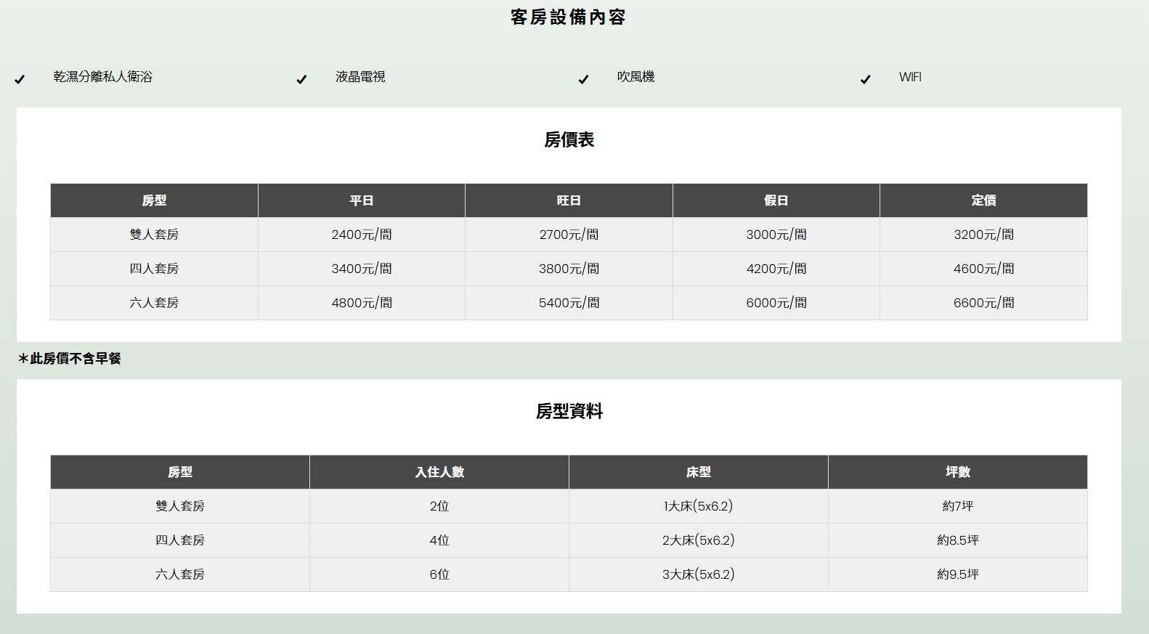The height and width of the screenshot is (634, 1149).
Task: Click the 房價表 heading
Action: tap(569, 139)
